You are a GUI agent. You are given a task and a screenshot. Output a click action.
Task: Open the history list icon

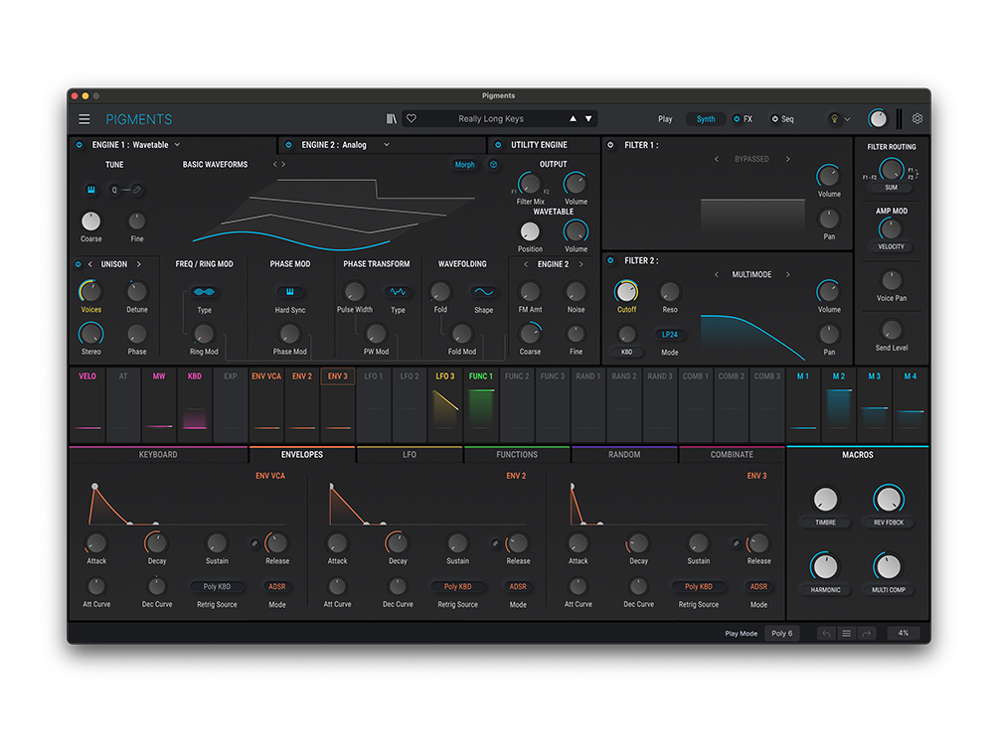846,634
